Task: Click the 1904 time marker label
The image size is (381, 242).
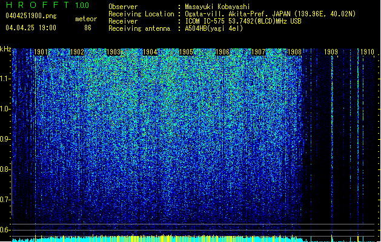Action: [150, 52]
